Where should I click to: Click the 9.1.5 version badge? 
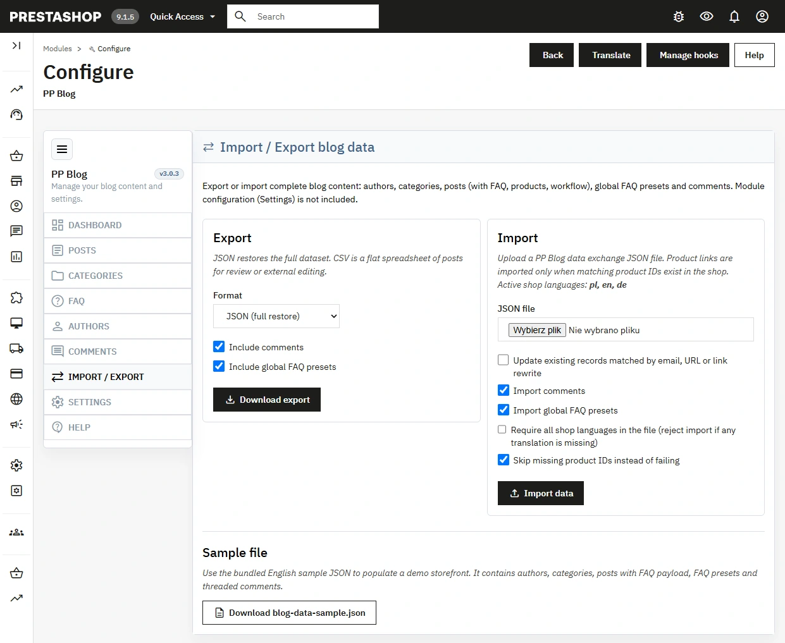click(x=125, y=16)
